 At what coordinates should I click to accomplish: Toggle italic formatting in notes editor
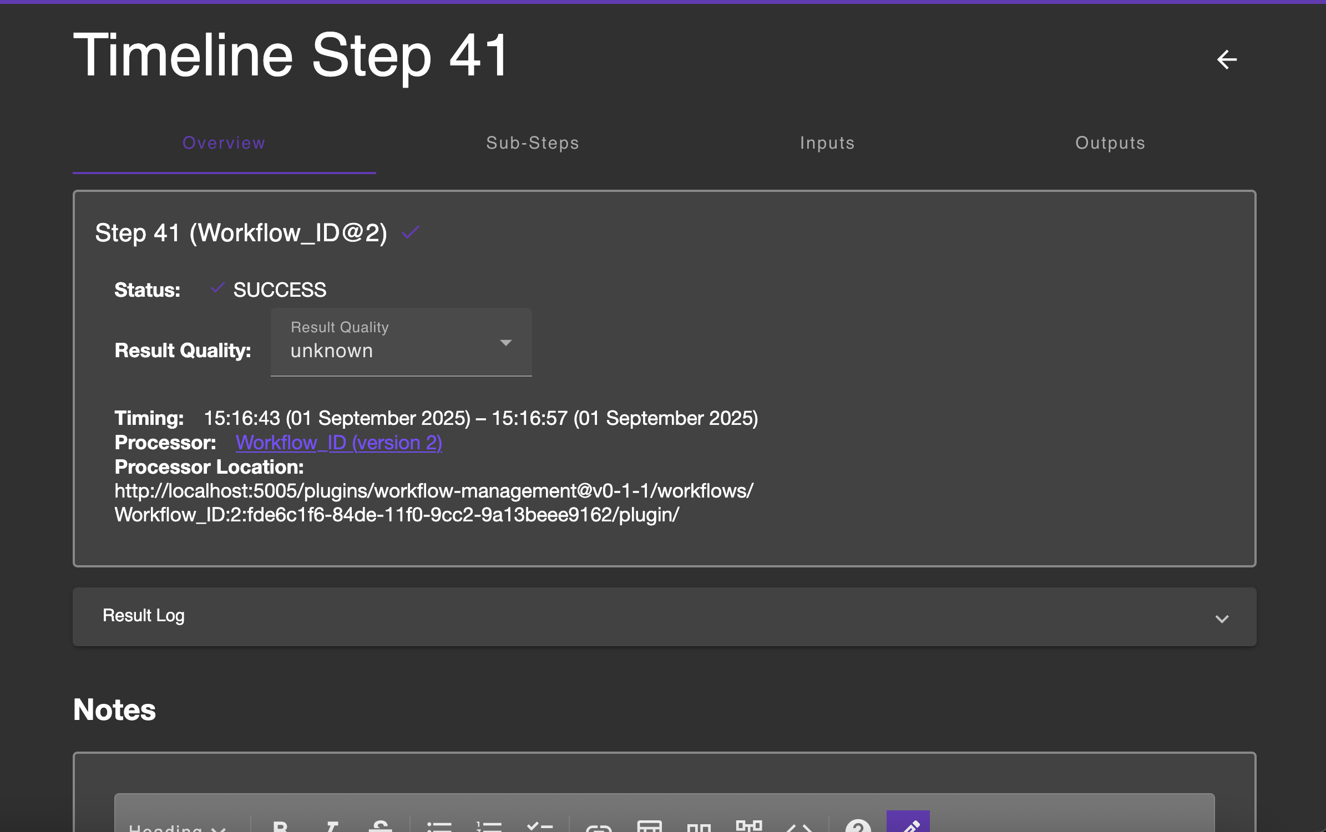pos(332,826)
